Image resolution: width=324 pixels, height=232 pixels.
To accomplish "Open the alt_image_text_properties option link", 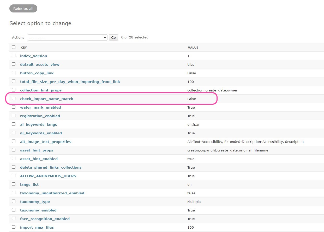I will pyautogui.click(x=46, y=142).
